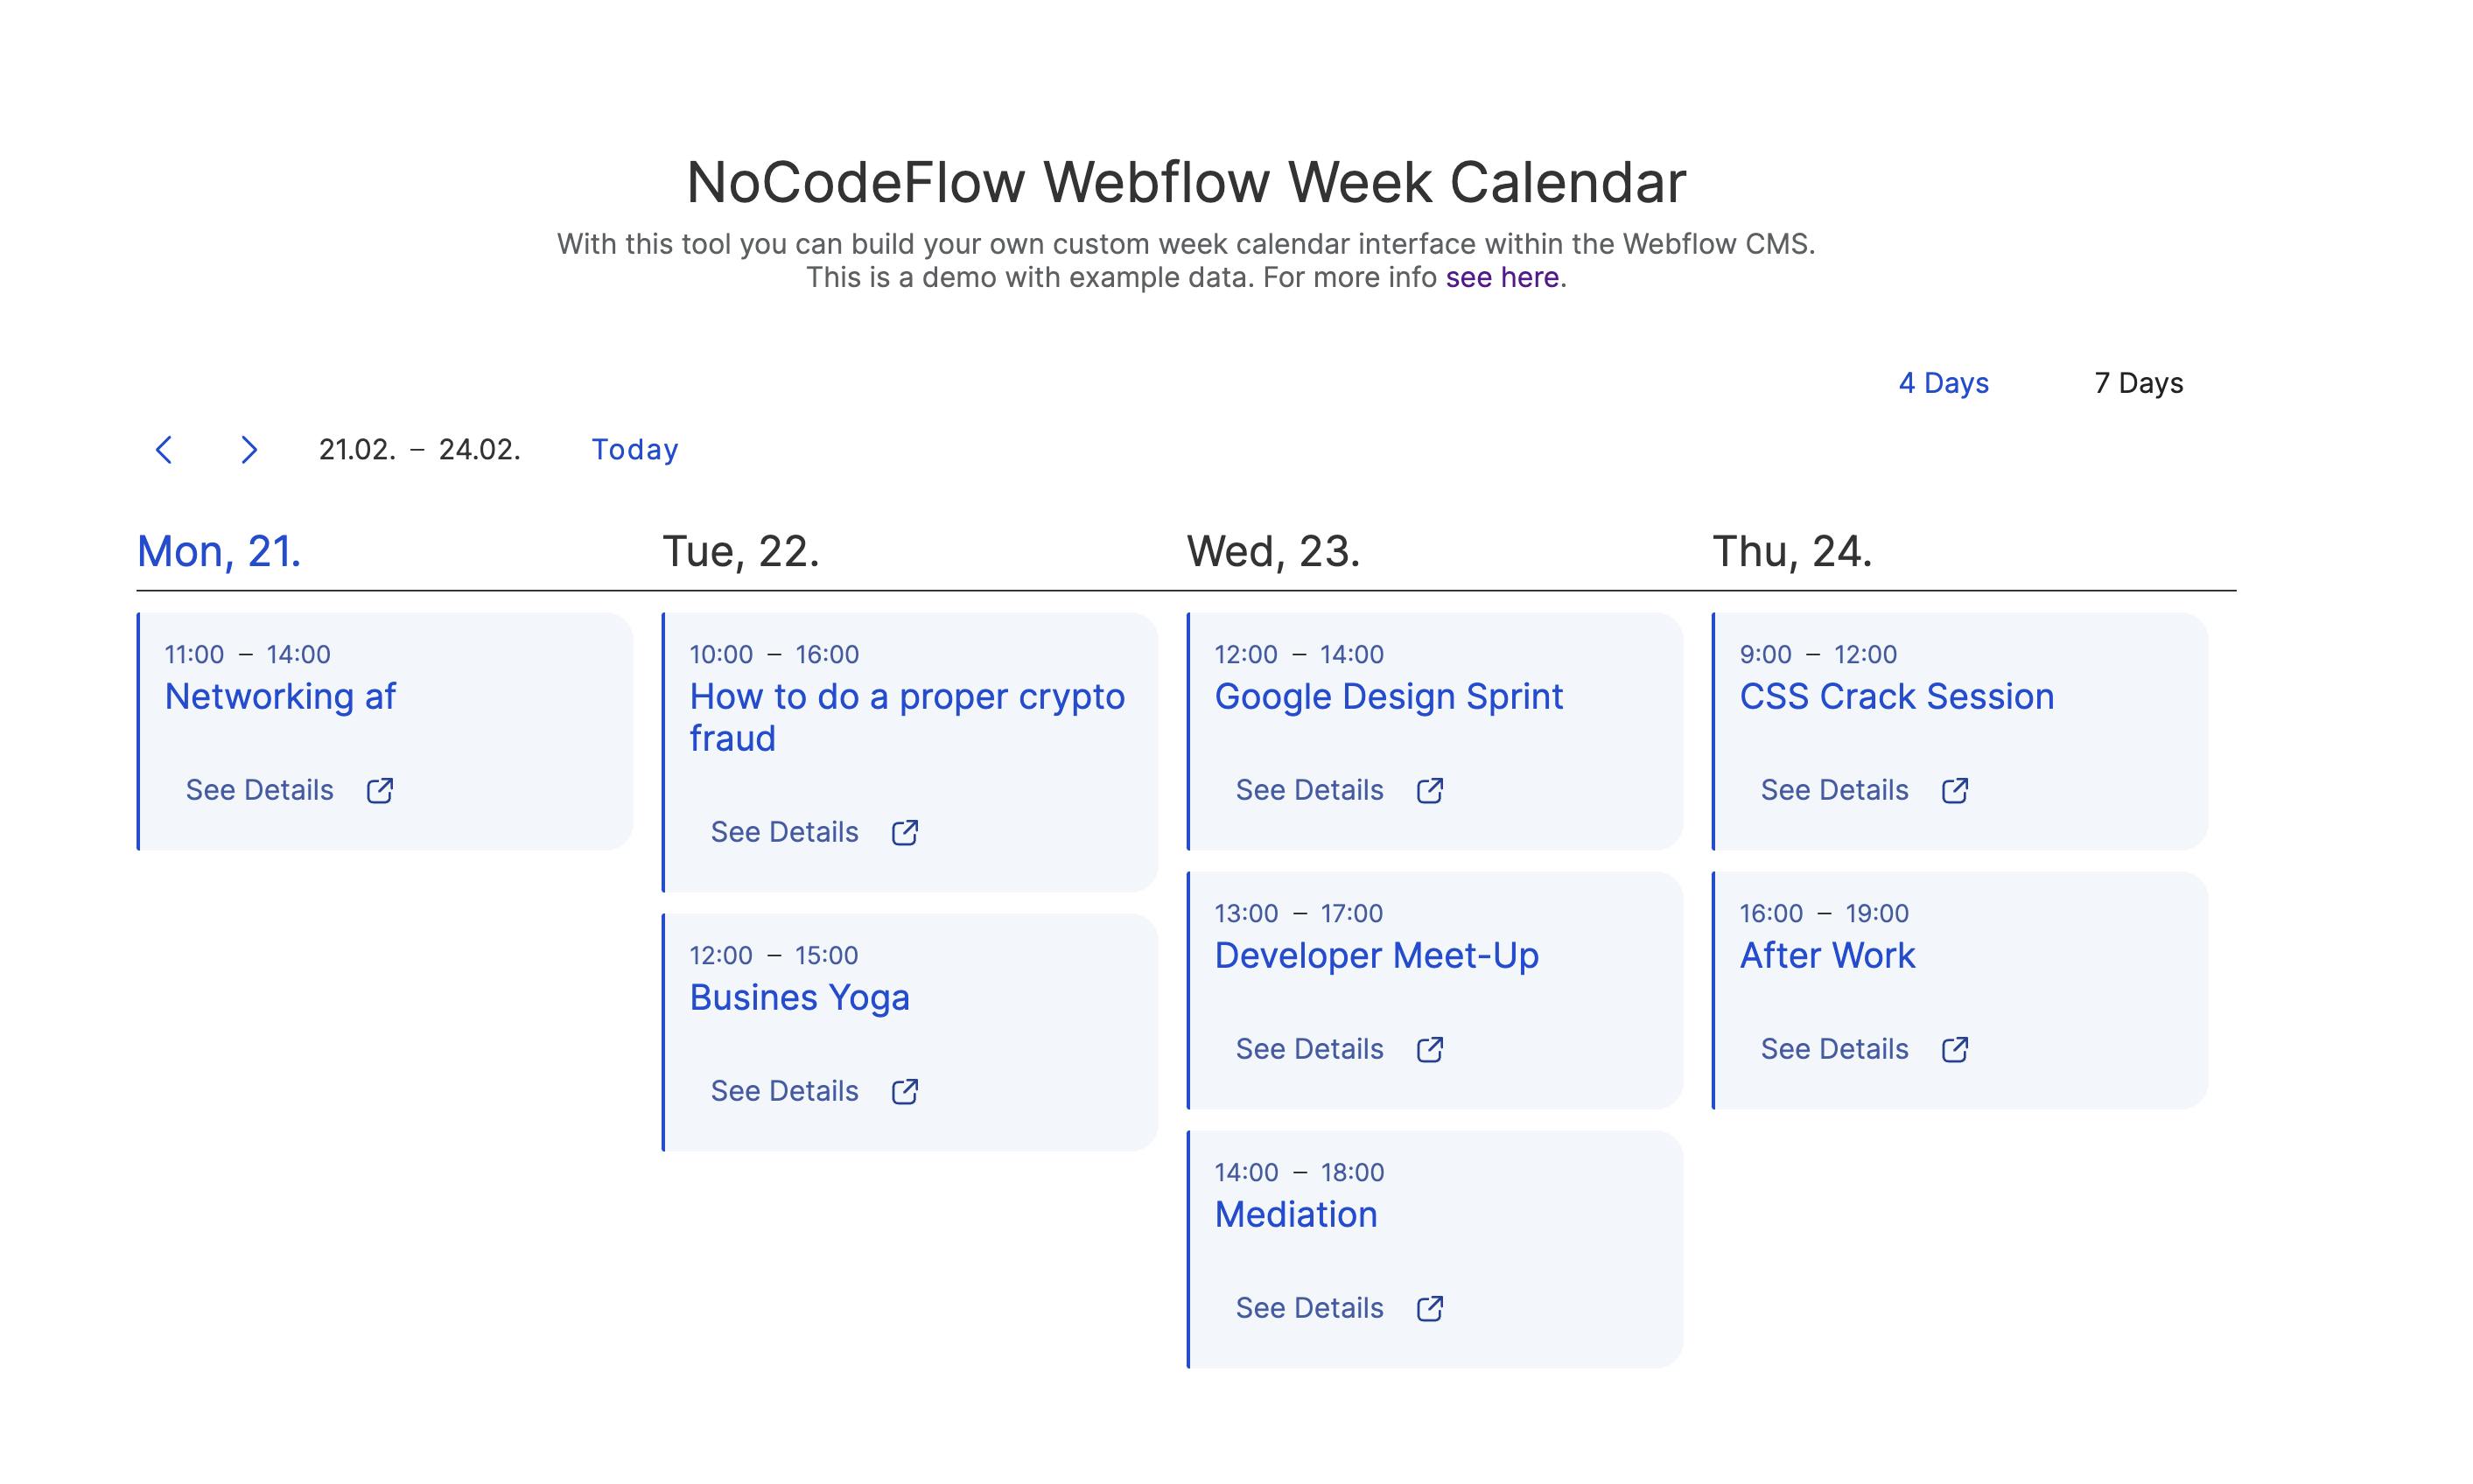This screenshot has height=1484, width=2473.
Task: Open external link icon for After Work
Action: [x=1955, y=1050]
